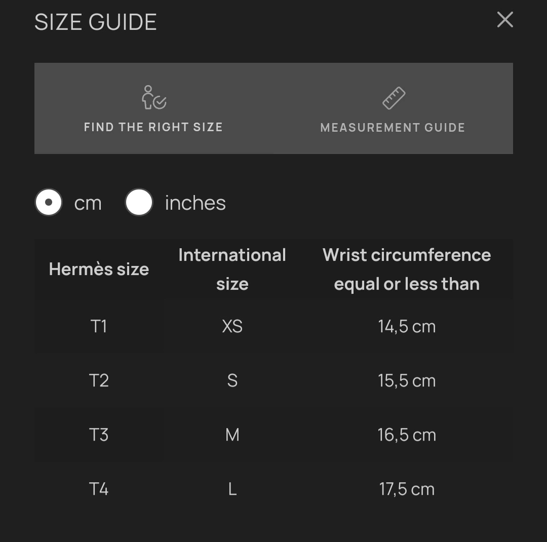The height and width of the screenshot is (542, 547).
Task: Click the XS international size cell
Action: 232,326
